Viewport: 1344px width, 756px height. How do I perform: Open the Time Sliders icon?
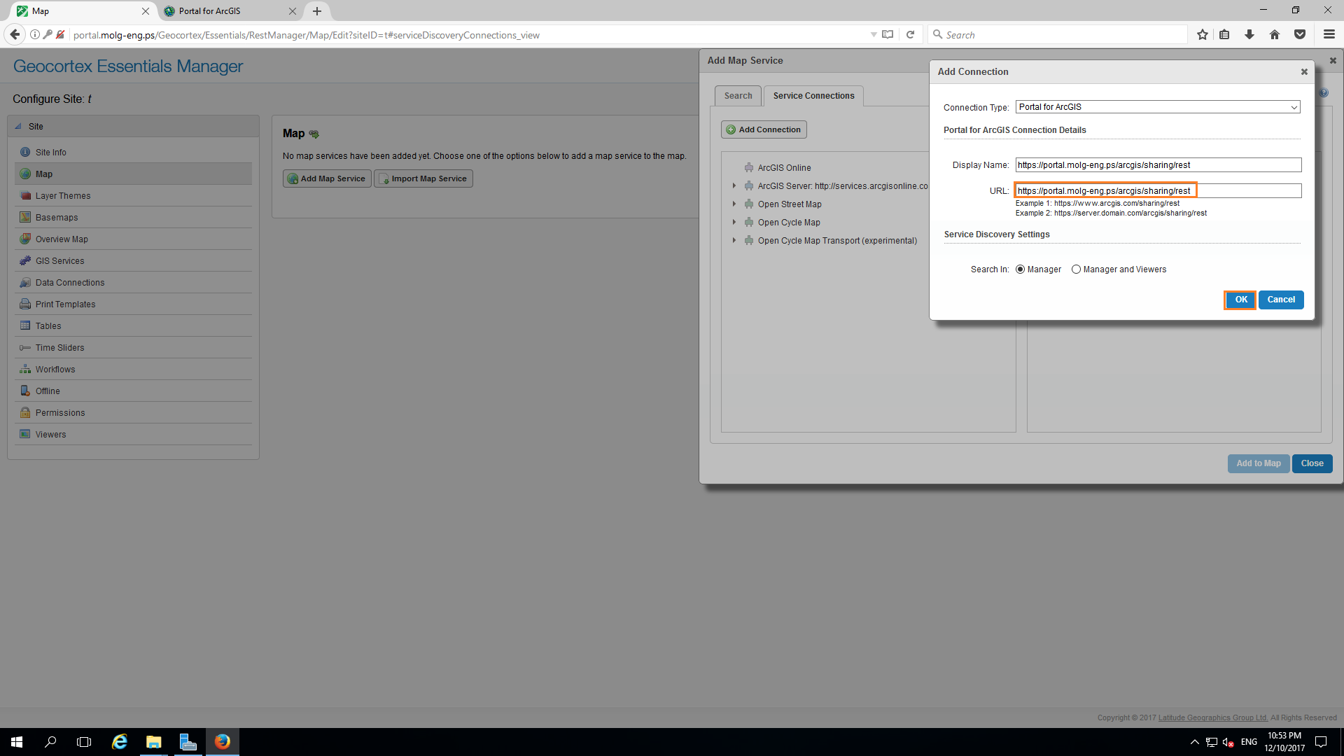tap(25, 348)
